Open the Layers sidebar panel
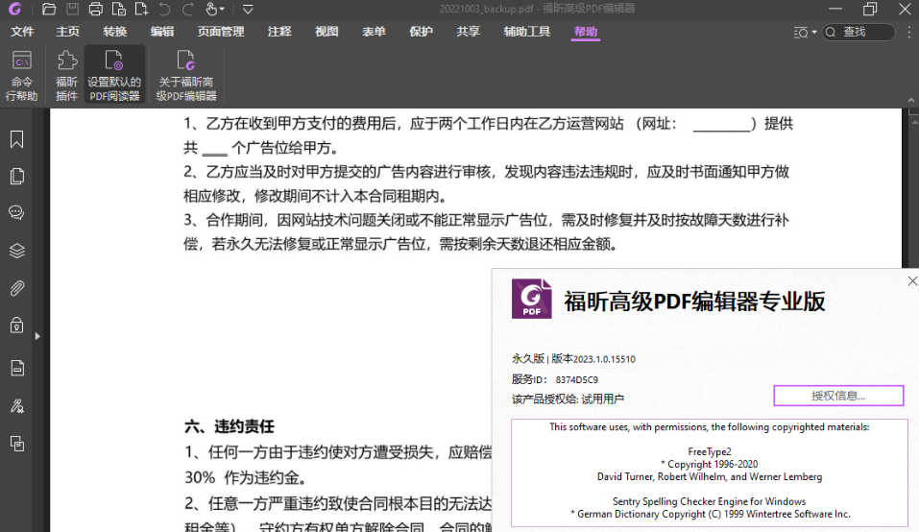 pyautogui.click(x=17, y=251)
